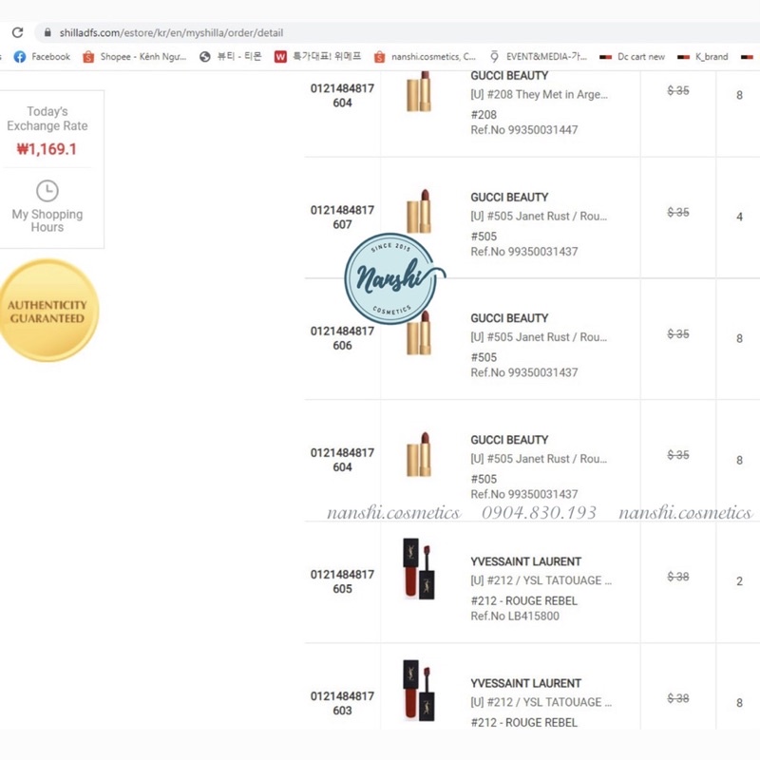Open the 특가대표! 위메프 bookmark
Image resolution: width=760 pixels, height=760 pixels.
click(318, 57)
